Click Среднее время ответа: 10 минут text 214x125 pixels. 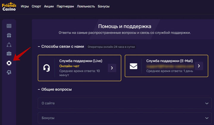pyautogui.click(x=80, y=73)
